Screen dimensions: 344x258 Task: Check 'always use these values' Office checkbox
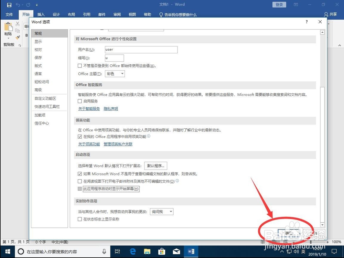tap(80, 66)
